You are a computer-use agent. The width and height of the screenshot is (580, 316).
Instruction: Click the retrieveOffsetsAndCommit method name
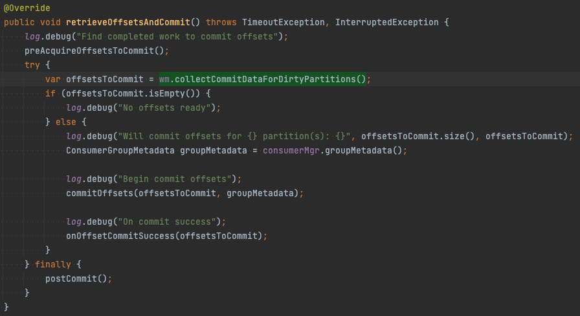128,22
